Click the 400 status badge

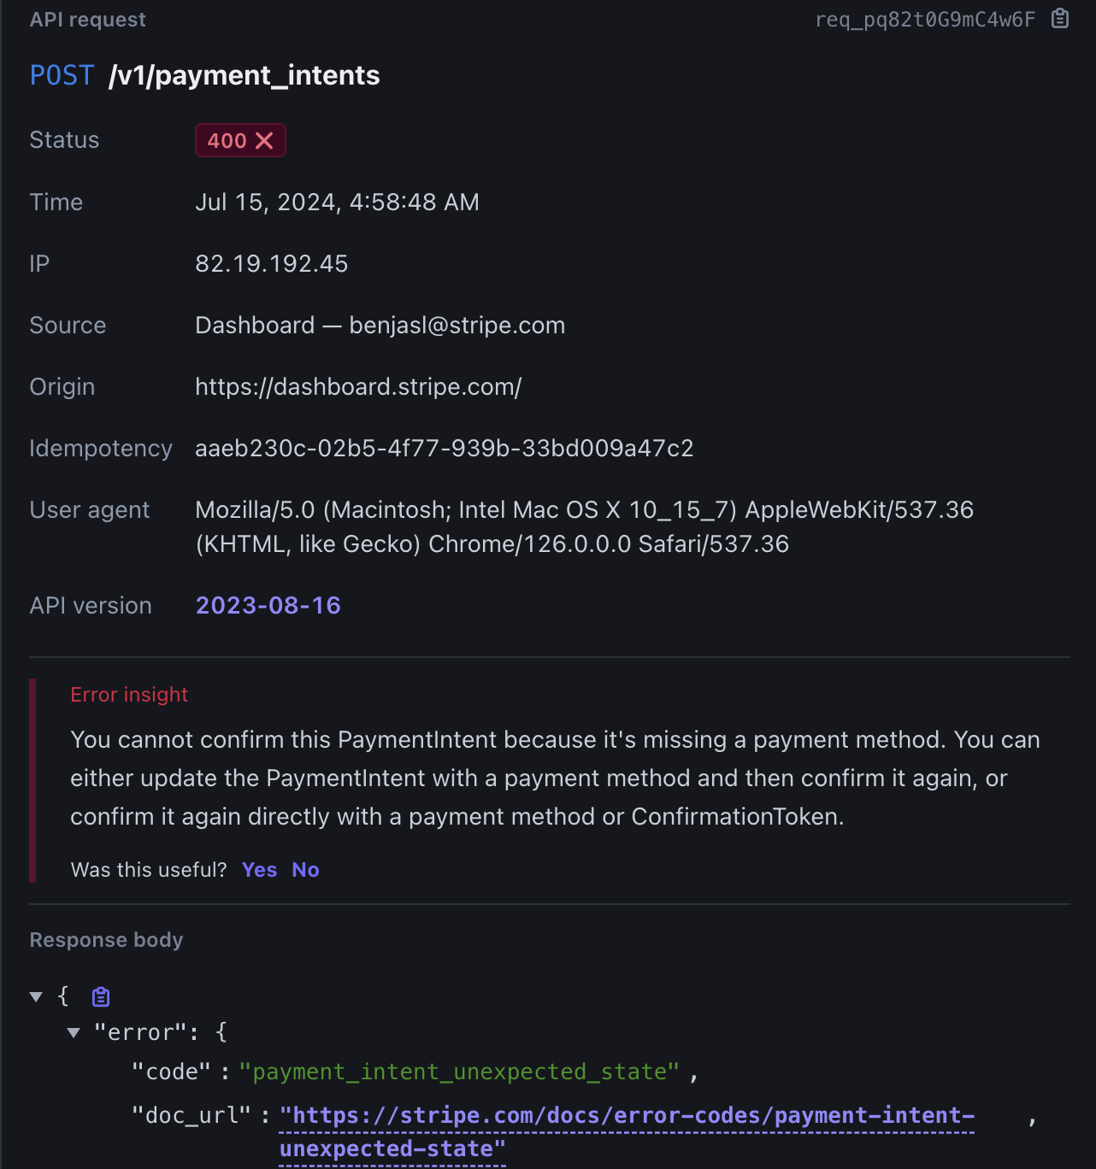click(x=240, y=140)
